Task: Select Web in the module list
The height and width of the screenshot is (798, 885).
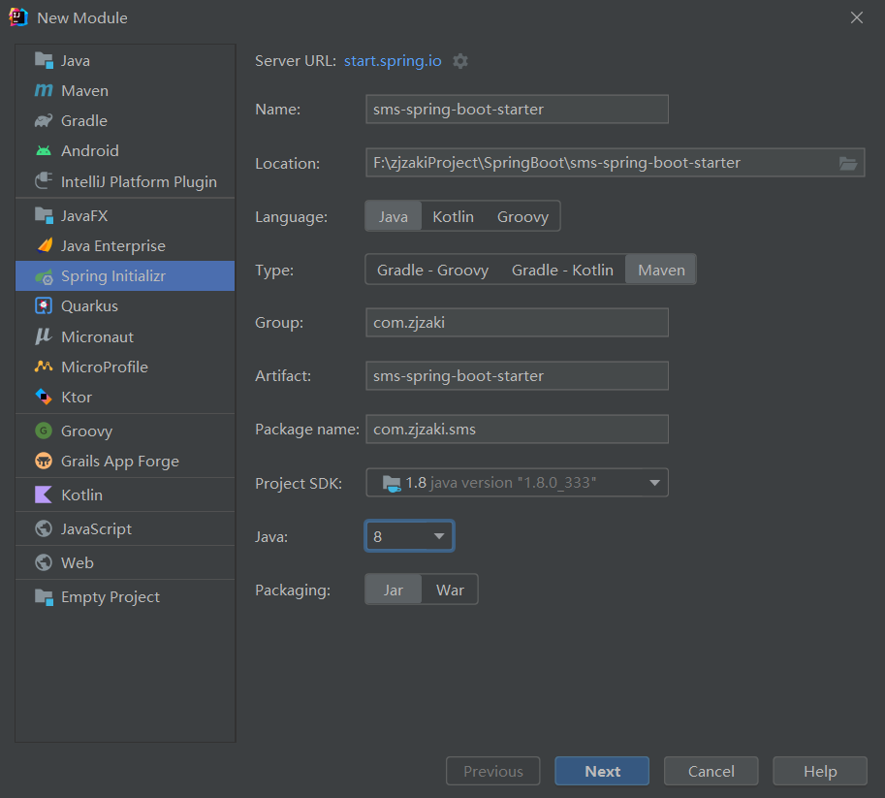Action: [125, 562]
